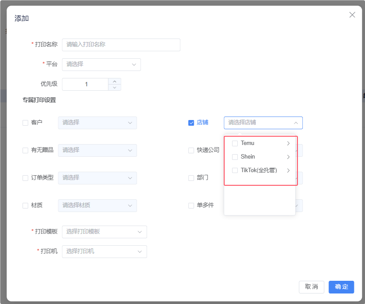The width and height of the screenshot is (365, 304).
Task: Expand the Temu submenu arrow
Action: pos(288,143)
